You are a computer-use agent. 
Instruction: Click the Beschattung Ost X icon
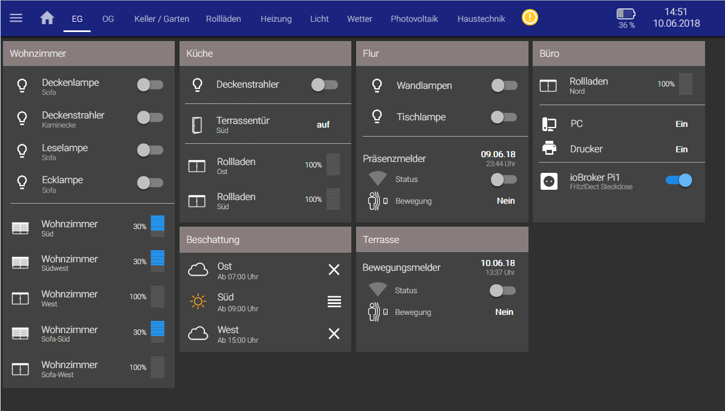click(334, 270)
